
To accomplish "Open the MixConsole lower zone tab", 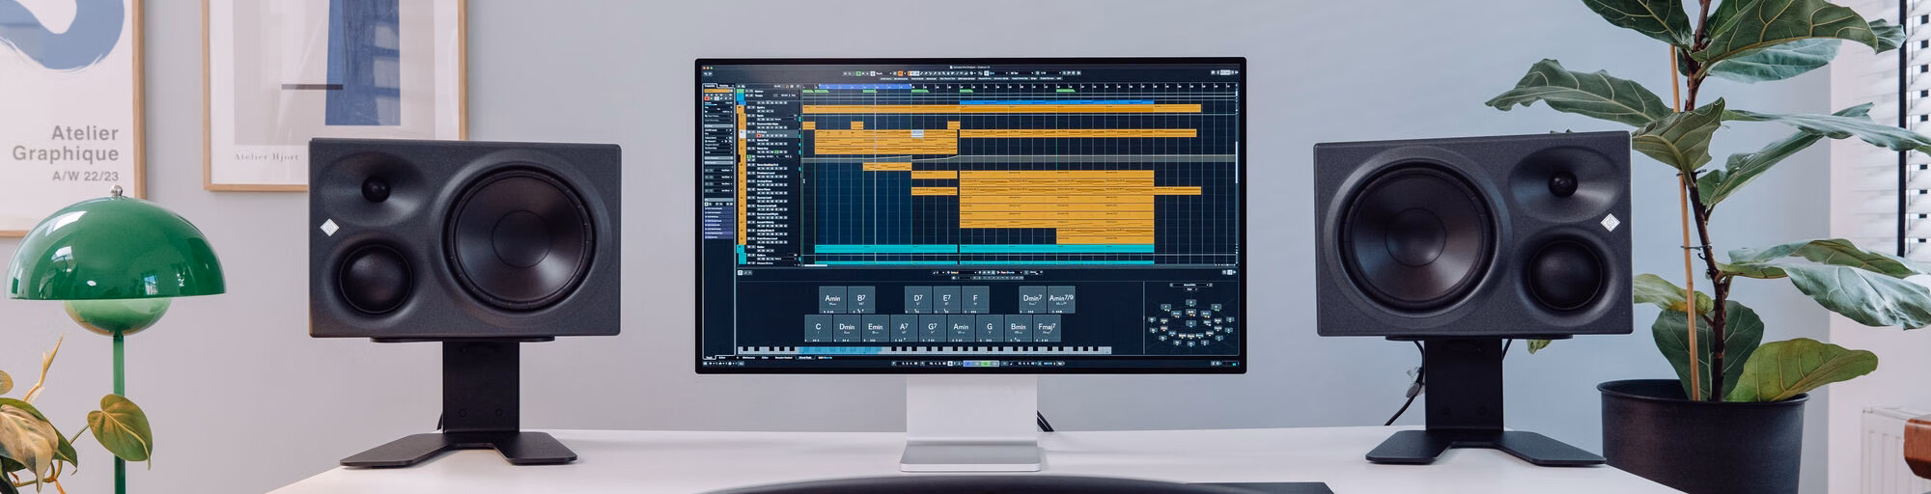I will tap(748, 357).
